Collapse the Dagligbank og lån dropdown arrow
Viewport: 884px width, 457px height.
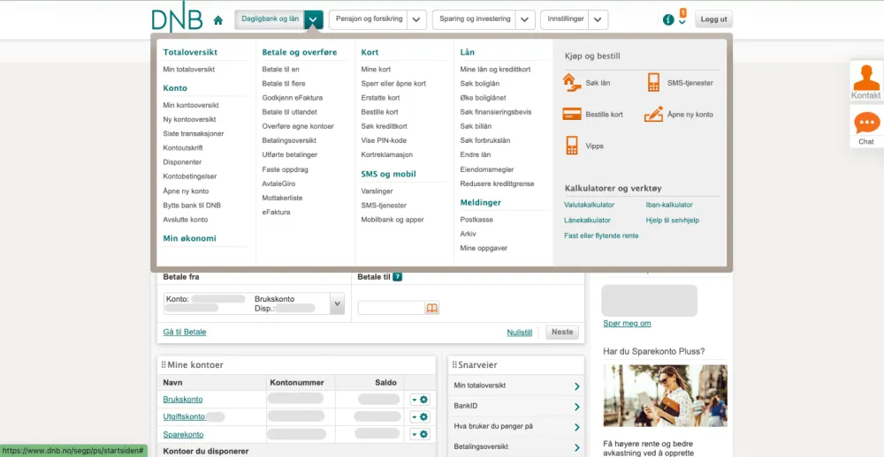[x=313, y=19]
